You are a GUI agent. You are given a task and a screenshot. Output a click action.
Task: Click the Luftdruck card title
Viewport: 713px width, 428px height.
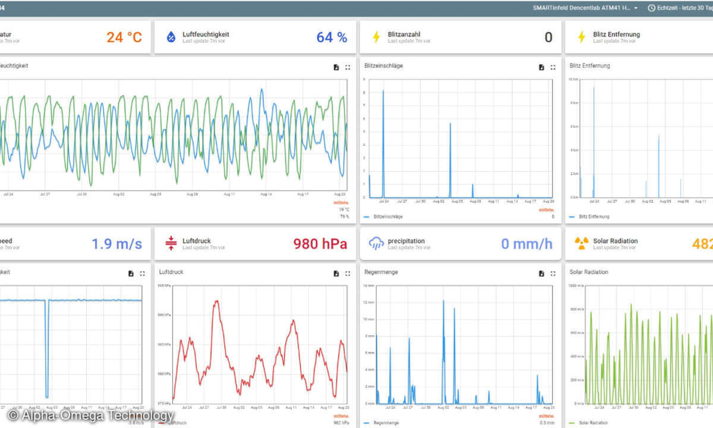197,241
